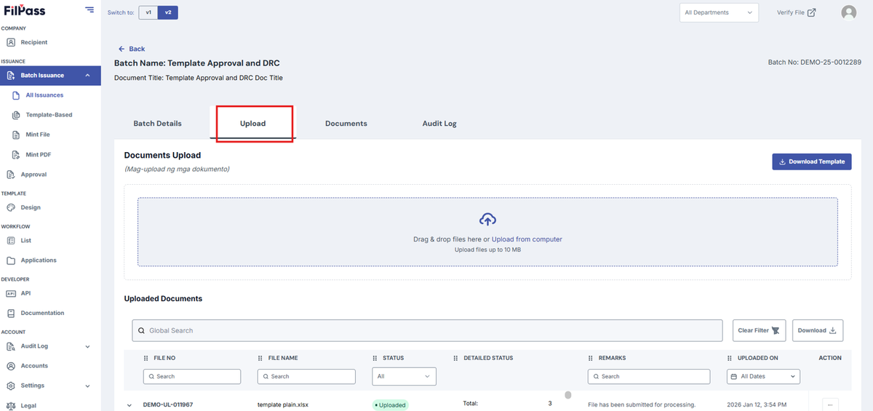Viewport: 873px width, 411px height.
Task: Click the Mint File sidebar icon
Action: [x=16, y=135]
